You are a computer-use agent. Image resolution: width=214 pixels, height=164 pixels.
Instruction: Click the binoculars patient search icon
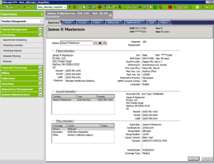pyautogui.click(x=100, y=43)
